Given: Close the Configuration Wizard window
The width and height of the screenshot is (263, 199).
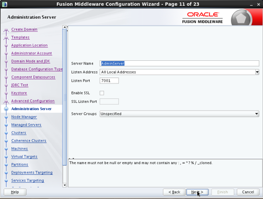Looking at the screenshot, I should click(259, 4).
